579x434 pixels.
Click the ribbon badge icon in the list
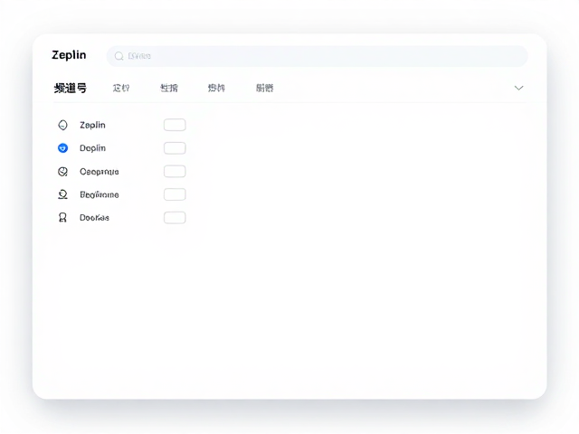[62, 218]
